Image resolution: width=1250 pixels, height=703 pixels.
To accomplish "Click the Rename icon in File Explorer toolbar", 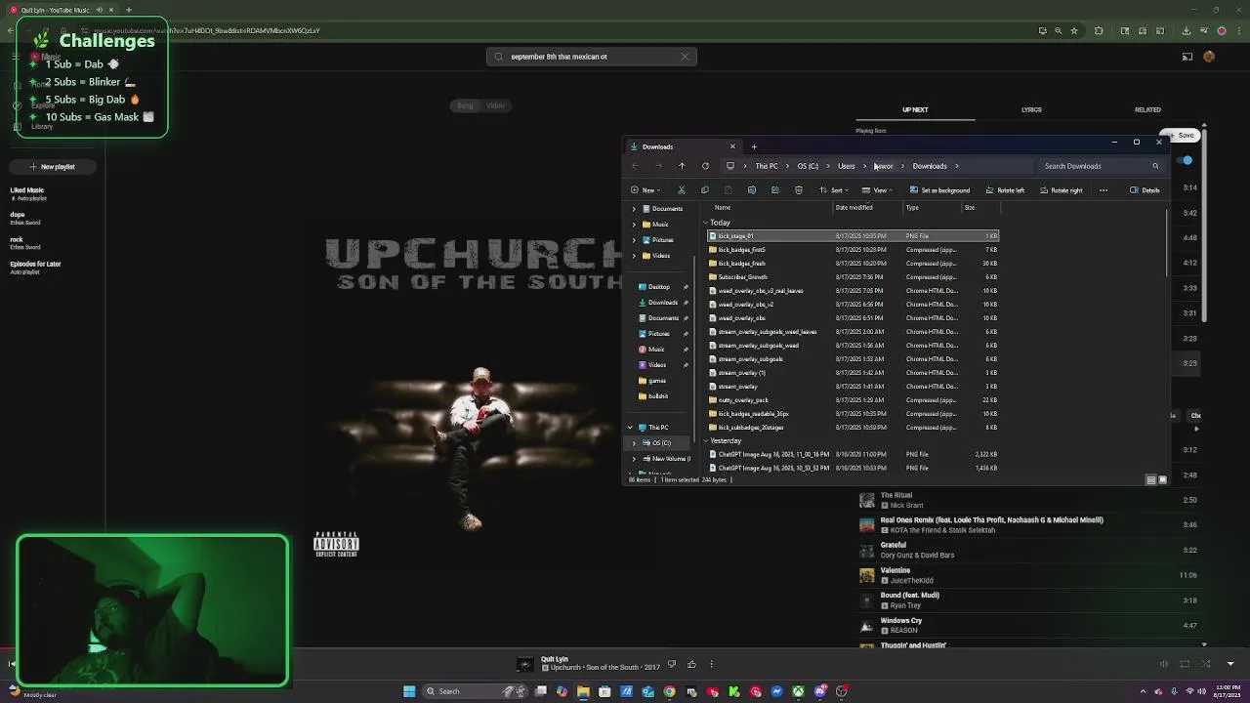I will pyautogui.click(x=752, y=190).
